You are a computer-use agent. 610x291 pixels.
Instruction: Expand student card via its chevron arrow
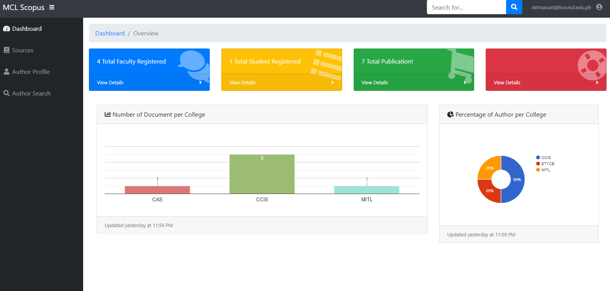pos(333,82)
